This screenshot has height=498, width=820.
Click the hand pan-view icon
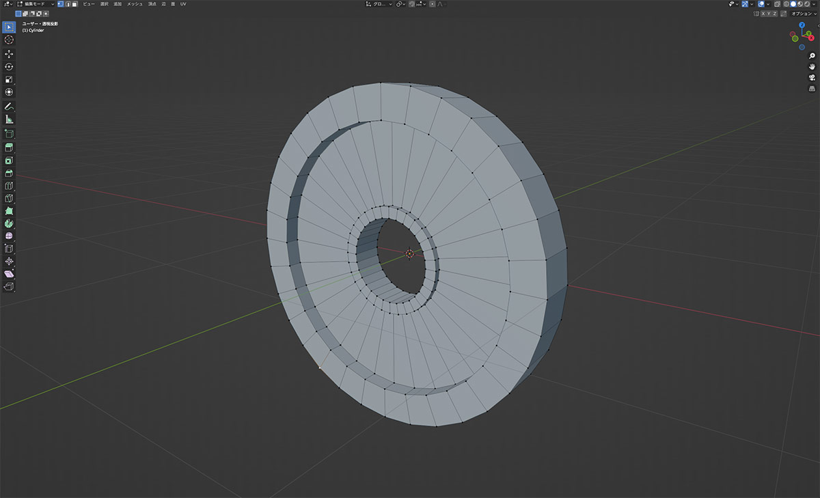coord(812,66)
